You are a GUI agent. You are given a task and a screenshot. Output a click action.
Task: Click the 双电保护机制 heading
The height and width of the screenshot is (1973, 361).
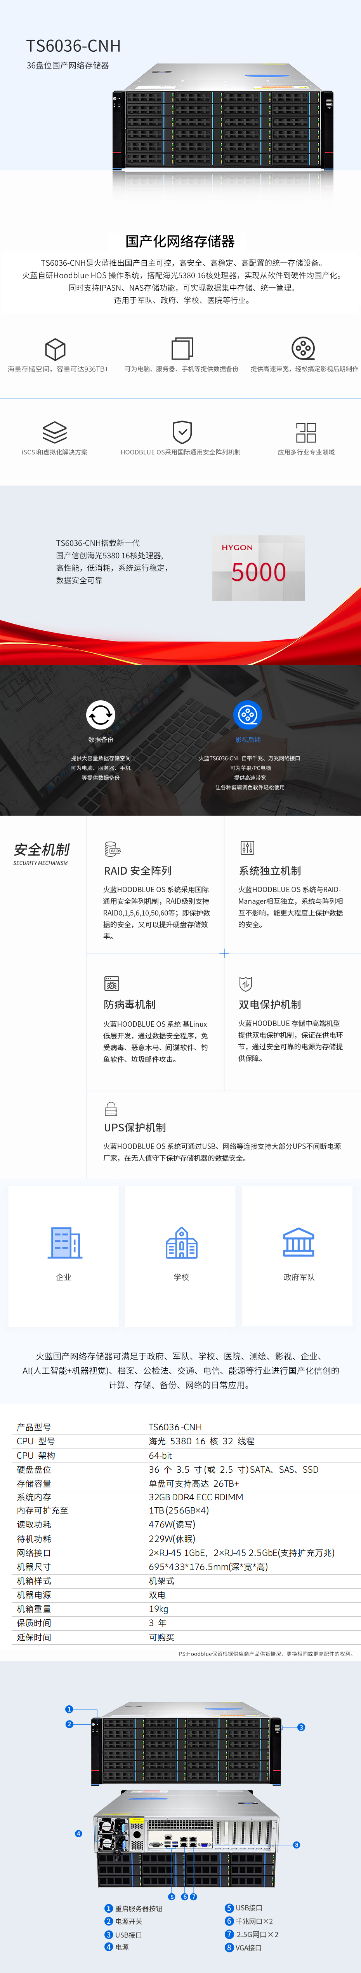270,1005
